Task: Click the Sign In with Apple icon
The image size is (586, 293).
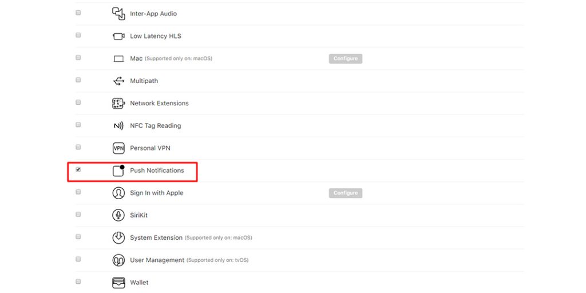Action: 118,193
